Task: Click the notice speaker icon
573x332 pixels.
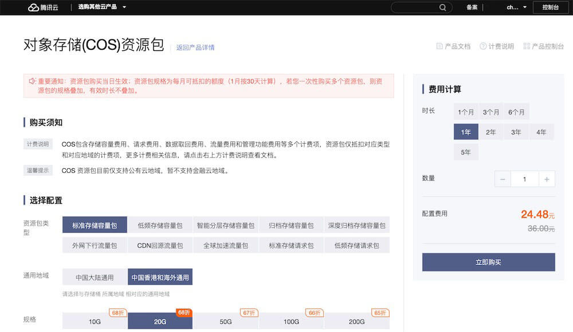Action: click(x=32, y=81)
